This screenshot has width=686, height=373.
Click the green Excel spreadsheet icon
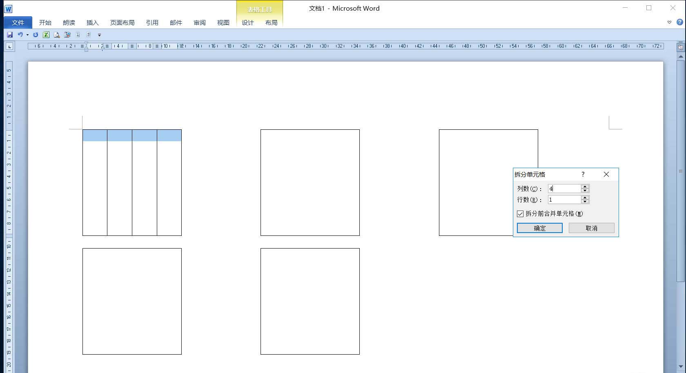click(46, 35)
